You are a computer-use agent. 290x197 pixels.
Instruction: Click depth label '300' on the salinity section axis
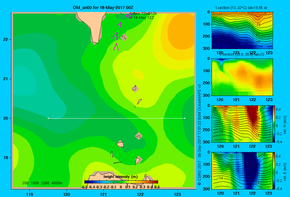pos(206,95)
